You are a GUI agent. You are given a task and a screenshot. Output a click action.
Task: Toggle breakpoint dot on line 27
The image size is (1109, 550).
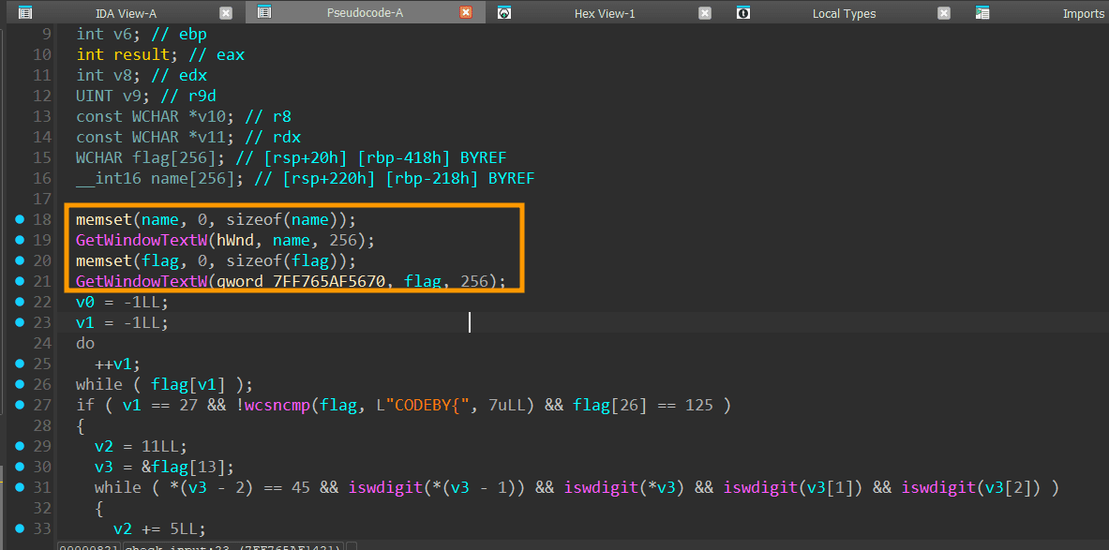20,405
